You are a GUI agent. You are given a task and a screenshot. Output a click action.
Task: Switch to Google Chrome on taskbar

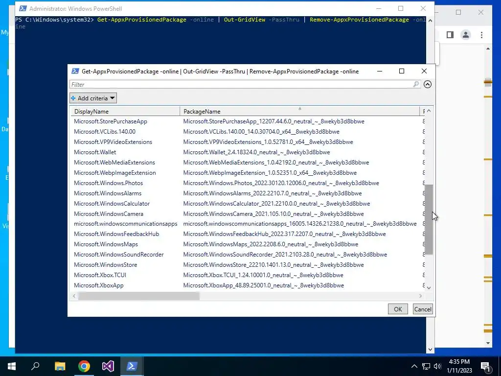pyautogui.click(x=84, y=366)
